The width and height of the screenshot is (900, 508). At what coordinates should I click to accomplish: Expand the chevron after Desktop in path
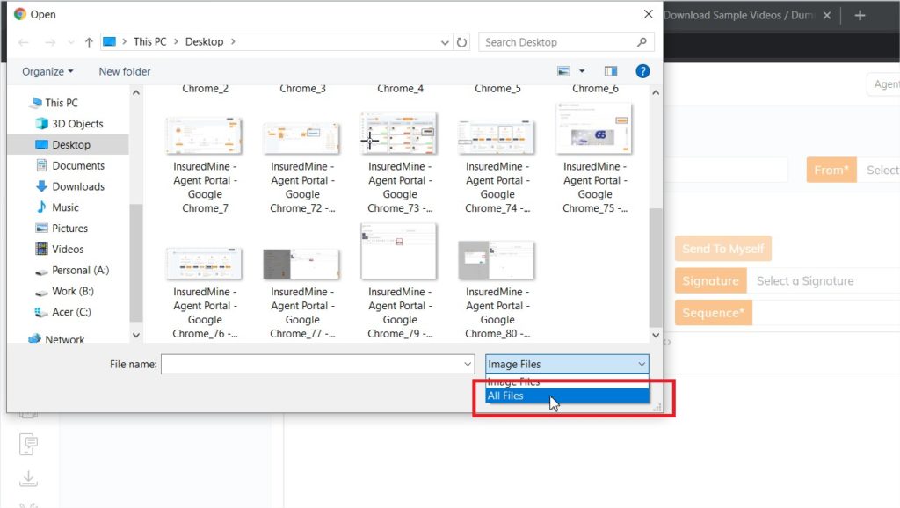pyautogui.click(x=233, y=42)
